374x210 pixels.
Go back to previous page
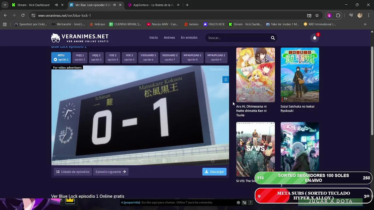tap(6, 15)
